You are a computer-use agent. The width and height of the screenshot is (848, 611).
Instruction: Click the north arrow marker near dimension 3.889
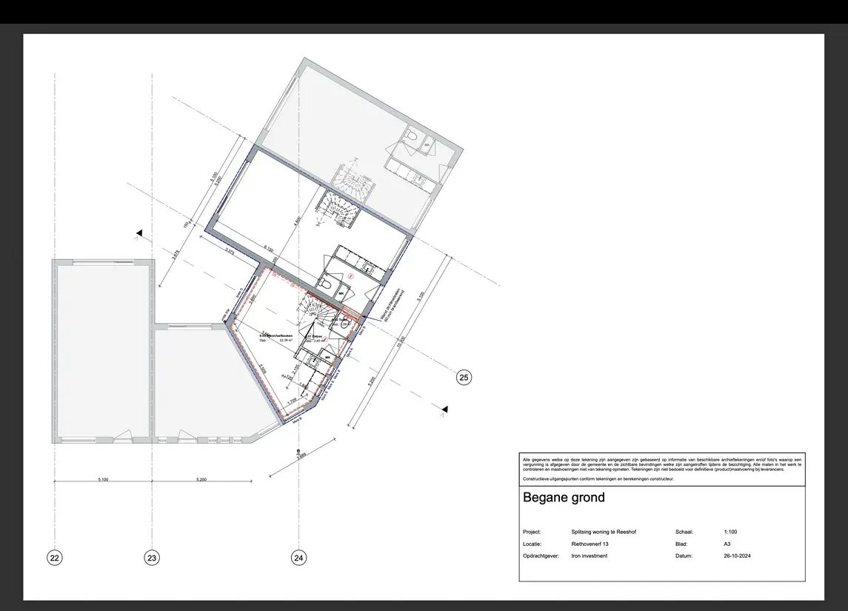point(298,450)
